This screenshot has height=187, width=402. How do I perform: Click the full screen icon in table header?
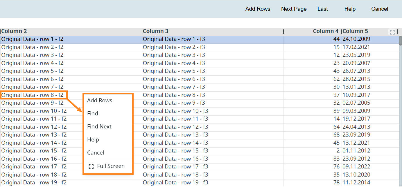[x=392, y=32]
